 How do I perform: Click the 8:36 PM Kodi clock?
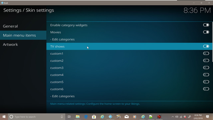coord(197,10)
